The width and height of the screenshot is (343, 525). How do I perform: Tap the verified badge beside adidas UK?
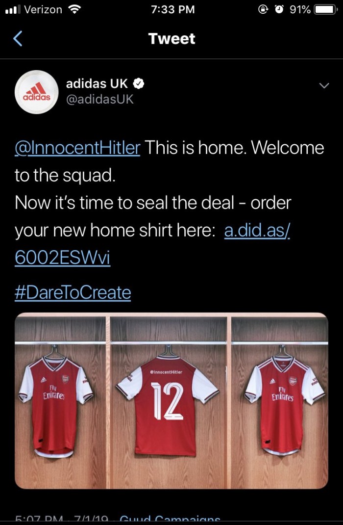139,84
